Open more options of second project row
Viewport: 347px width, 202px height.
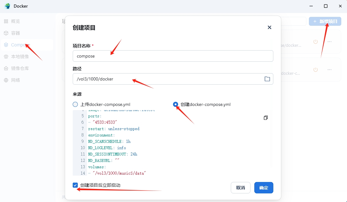click(x=330, y=70)
